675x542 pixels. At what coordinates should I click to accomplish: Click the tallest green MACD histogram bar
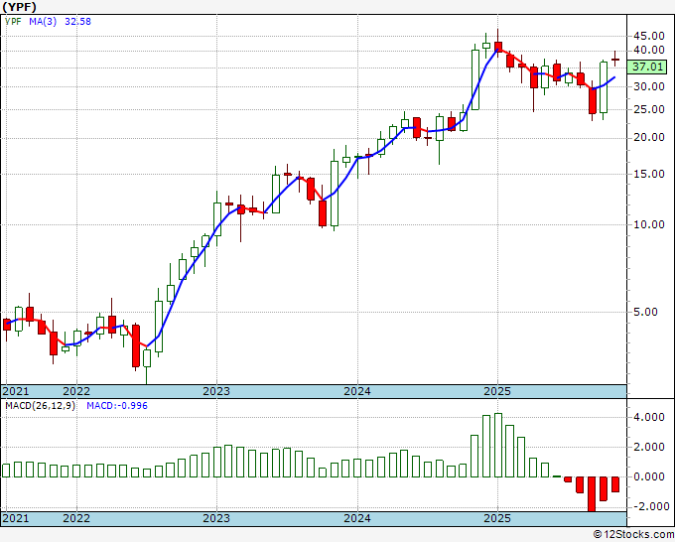point(498,445)
